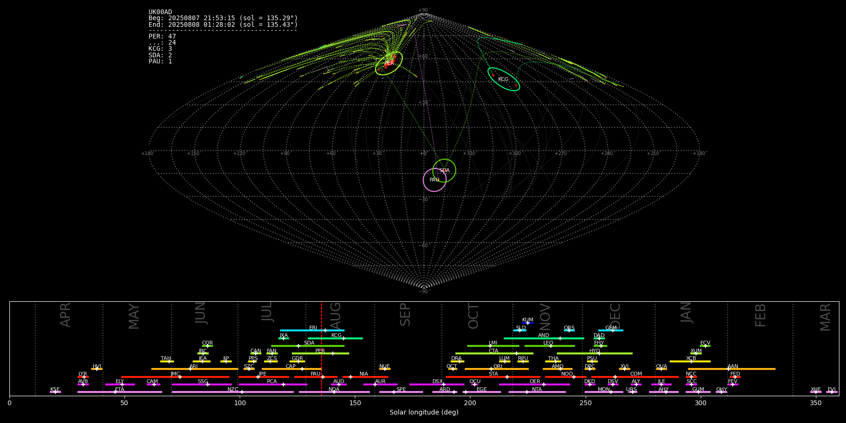Click the KCG shower bar in timeline
846x423 pixels.
point(335,338)
